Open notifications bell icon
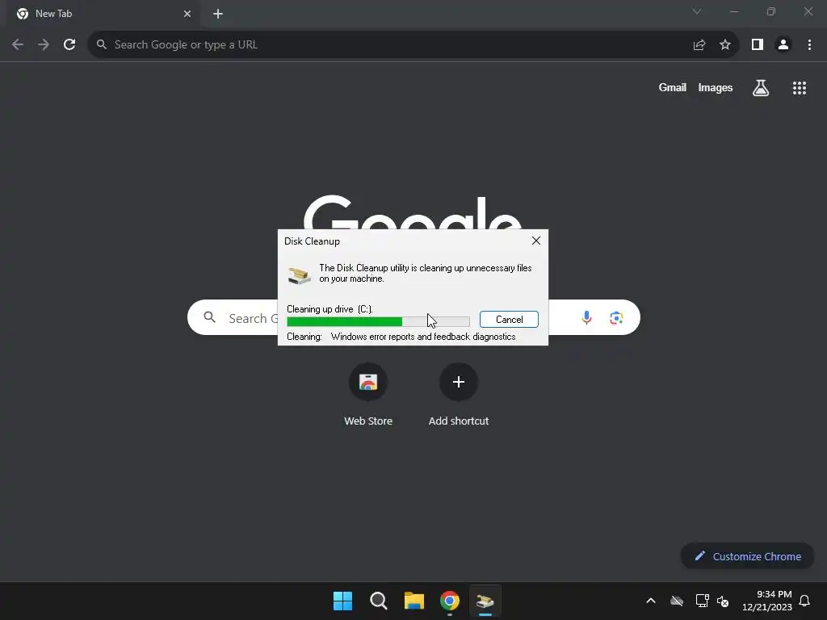Image resolution: width=827 pixels, height=620 pixels. point(804,601)
